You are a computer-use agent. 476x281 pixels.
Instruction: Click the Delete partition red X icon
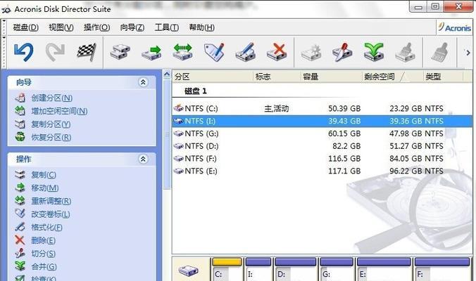click(x=277, y=52)
